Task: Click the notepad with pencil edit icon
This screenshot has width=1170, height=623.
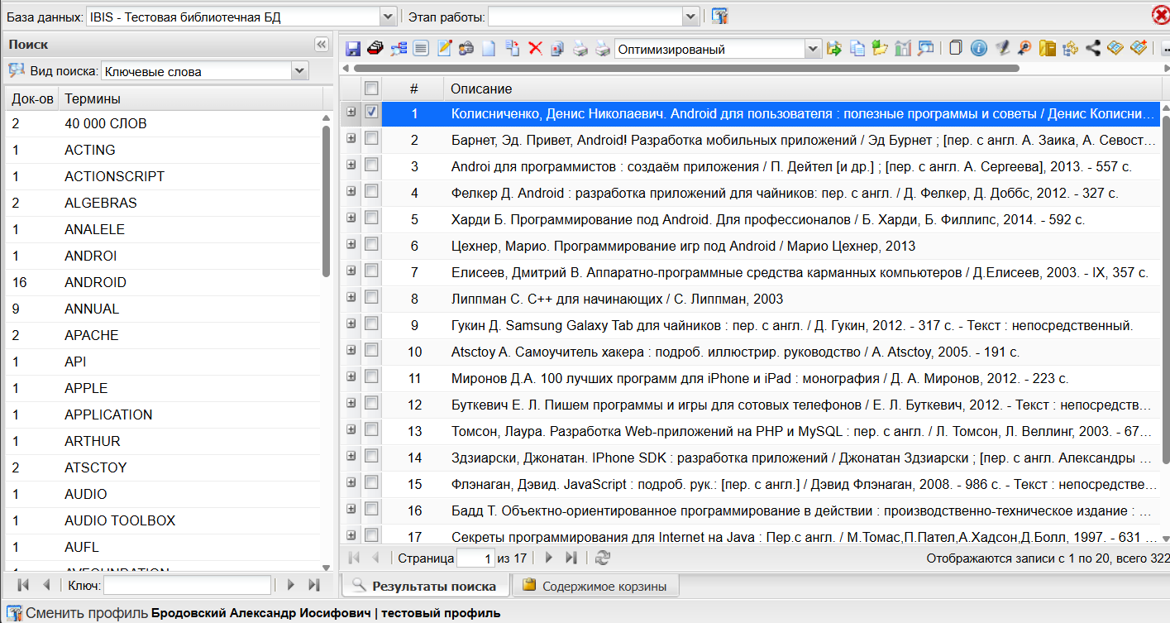Action: (x=444, y=49)
